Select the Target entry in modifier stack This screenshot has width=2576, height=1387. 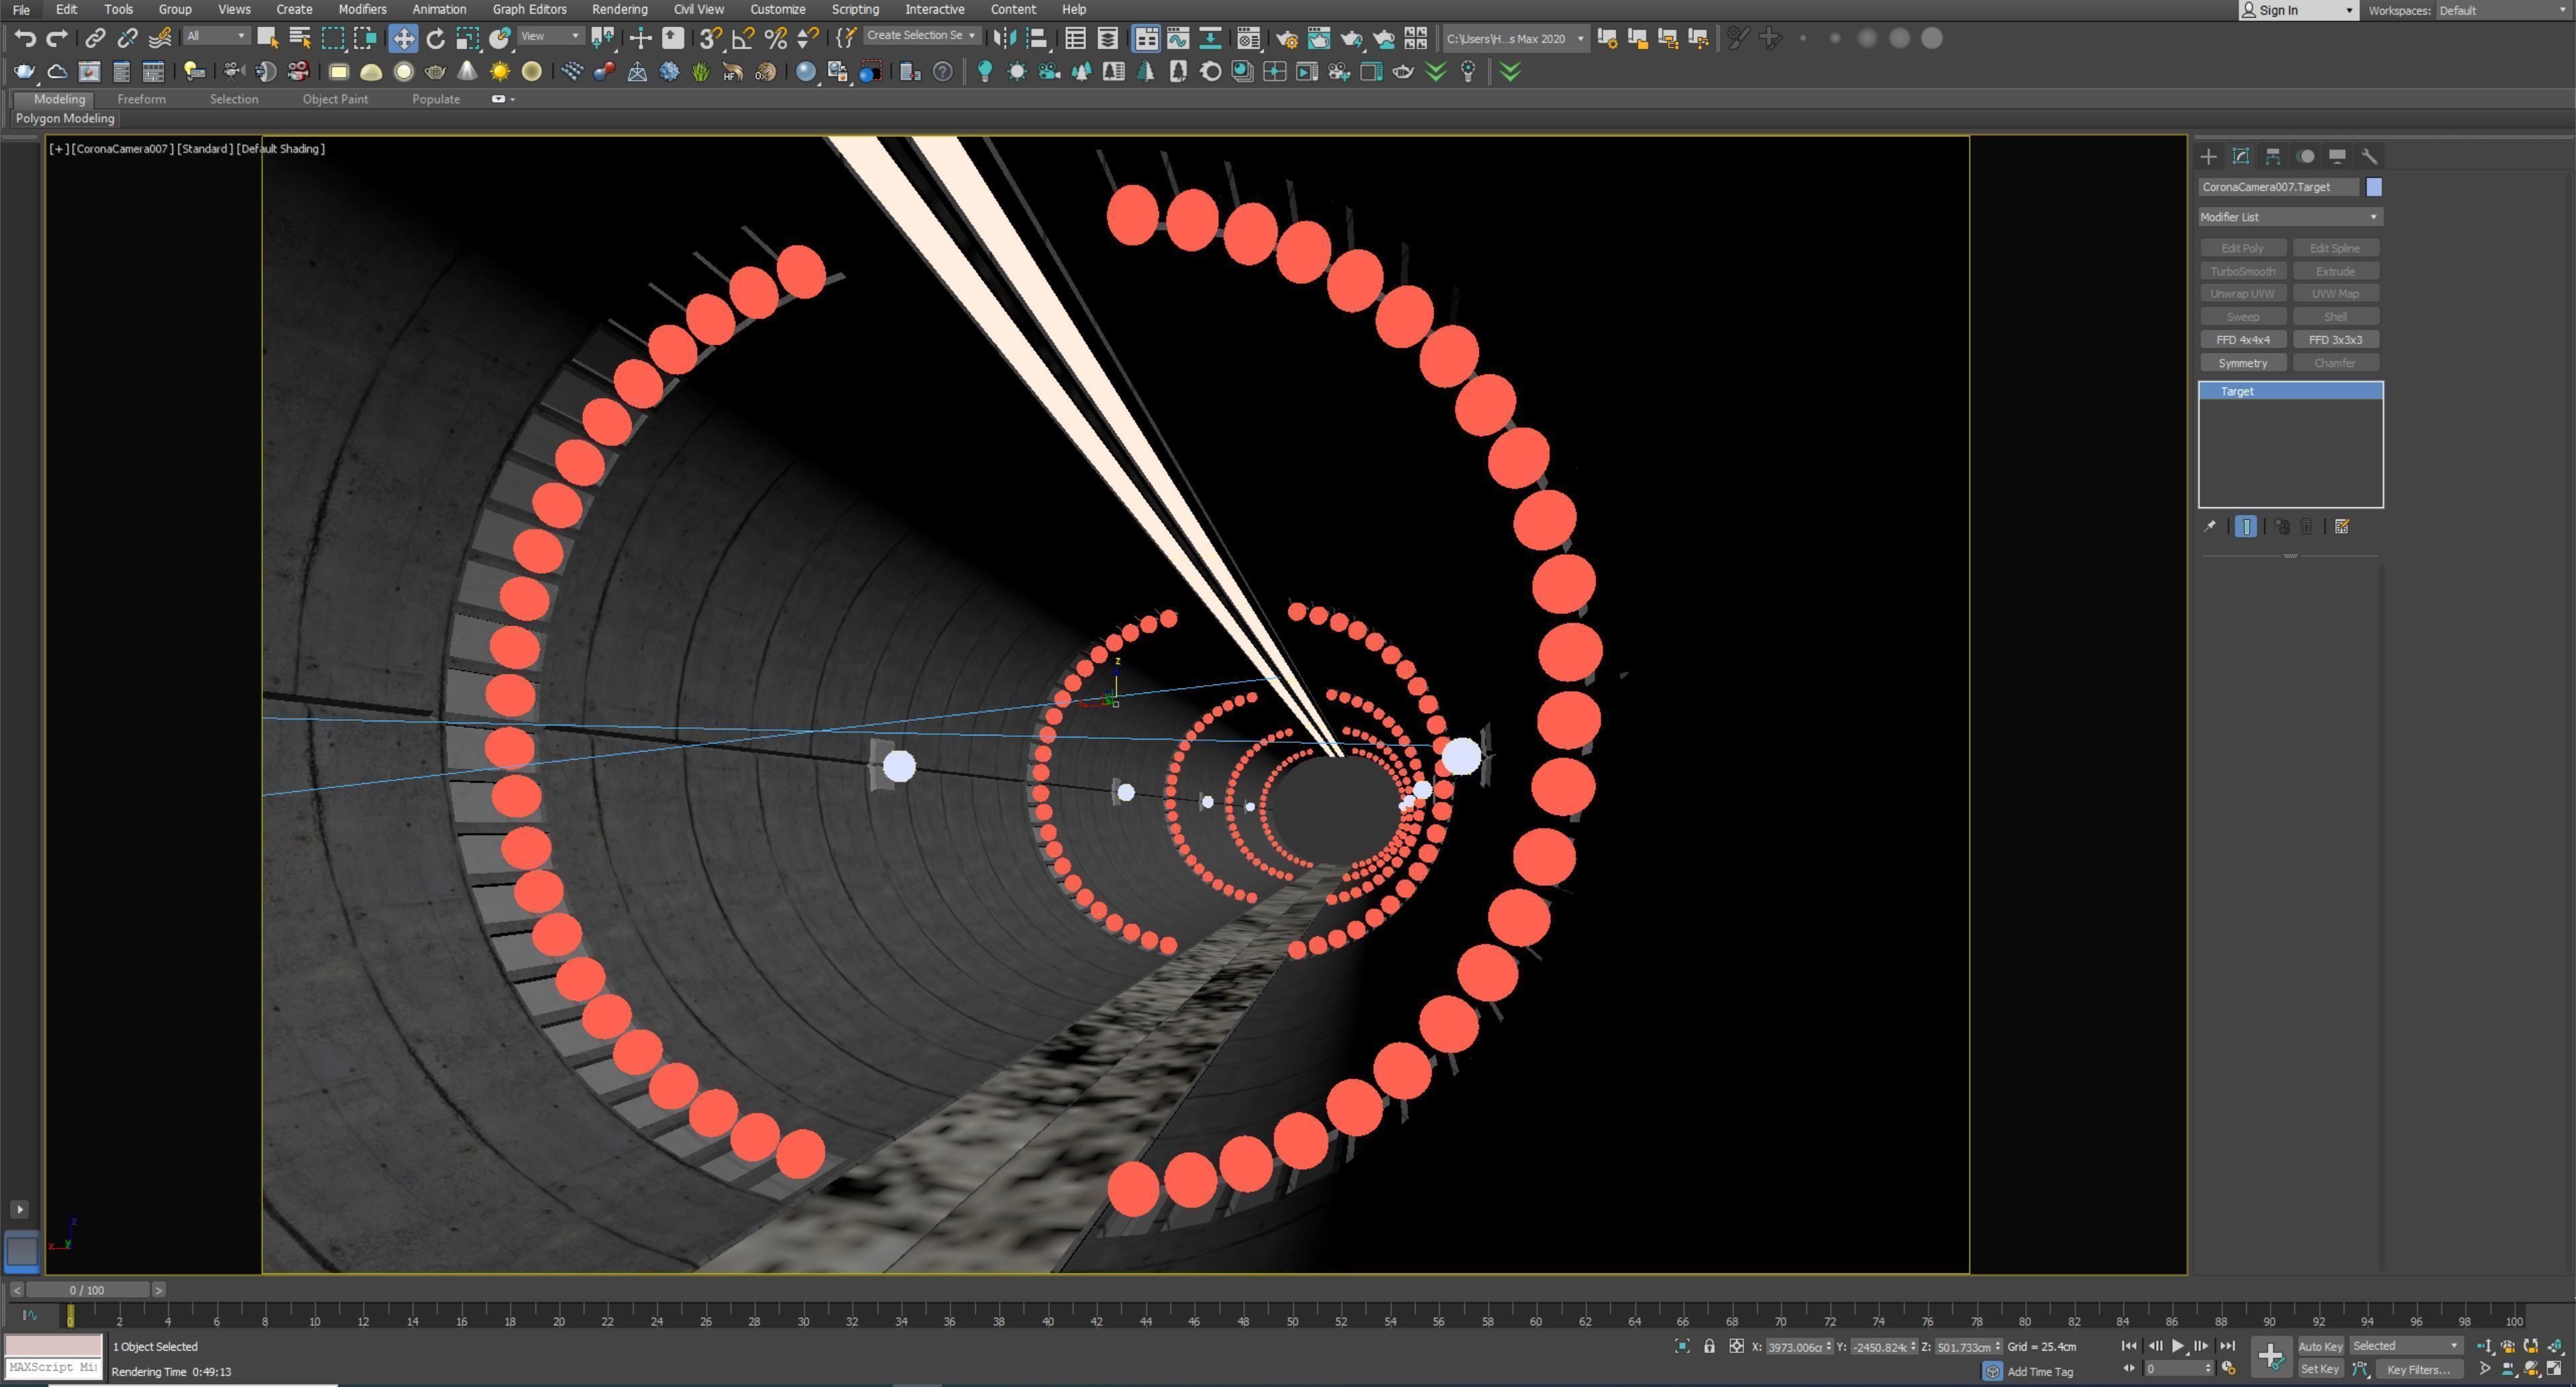pyautogui.click(x=2290, y=391)
